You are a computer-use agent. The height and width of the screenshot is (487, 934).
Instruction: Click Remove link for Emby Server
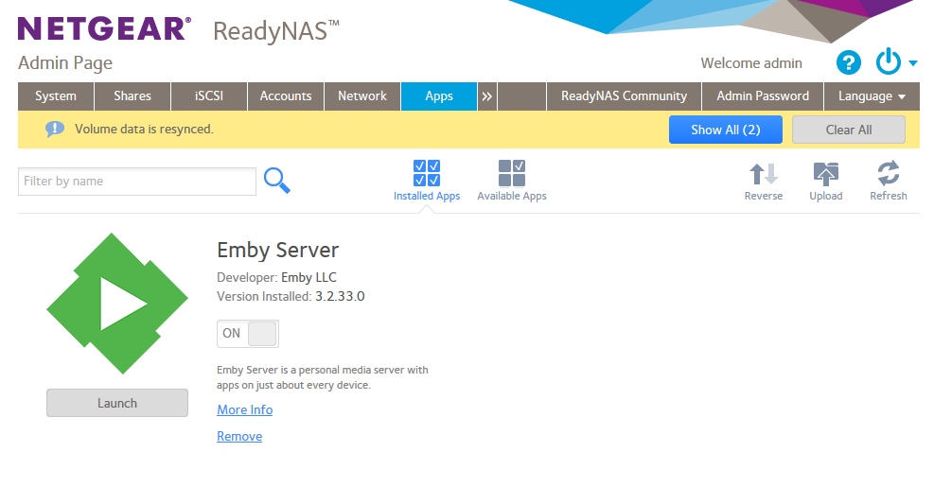[x=239, y=436]
